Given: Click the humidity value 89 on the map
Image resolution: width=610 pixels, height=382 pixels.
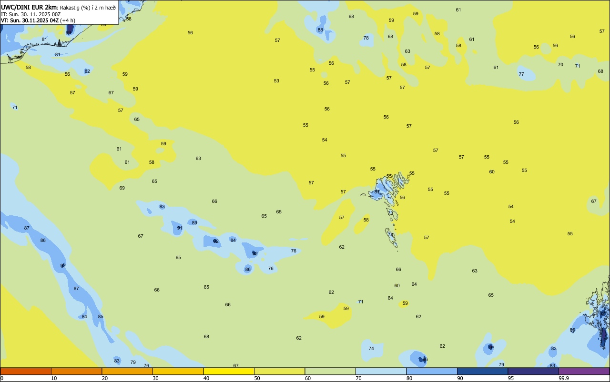Looking at the screenshot, I should pyautogui.click(x=194, y=223).
